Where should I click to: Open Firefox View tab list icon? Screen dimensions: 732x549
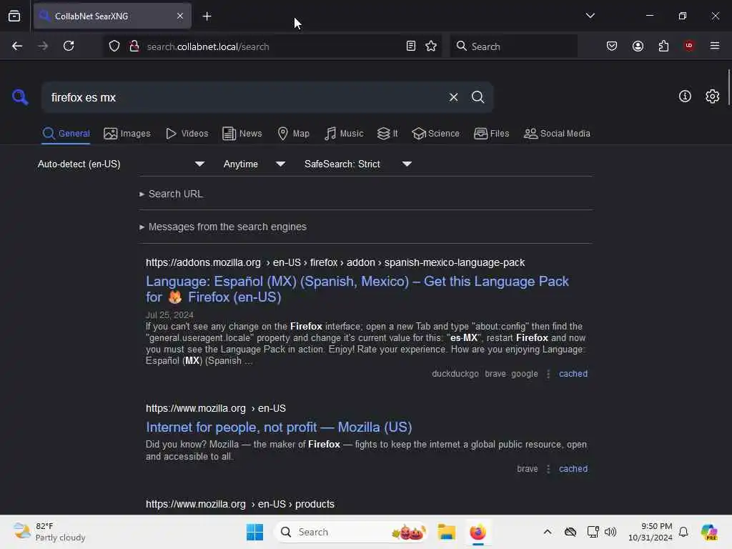[x=14, y=16]
